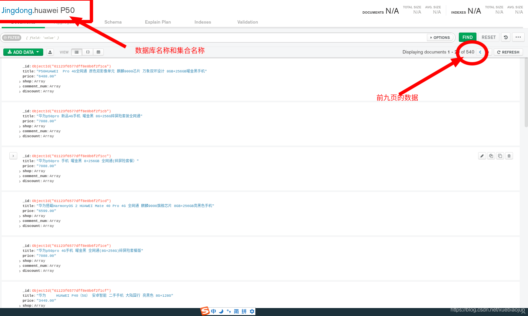Viewport: 528px width, 316px height.
Task: Click the title starting "P50HUAWEI Pro 4G全网通"
Action: tap(122, 71)
